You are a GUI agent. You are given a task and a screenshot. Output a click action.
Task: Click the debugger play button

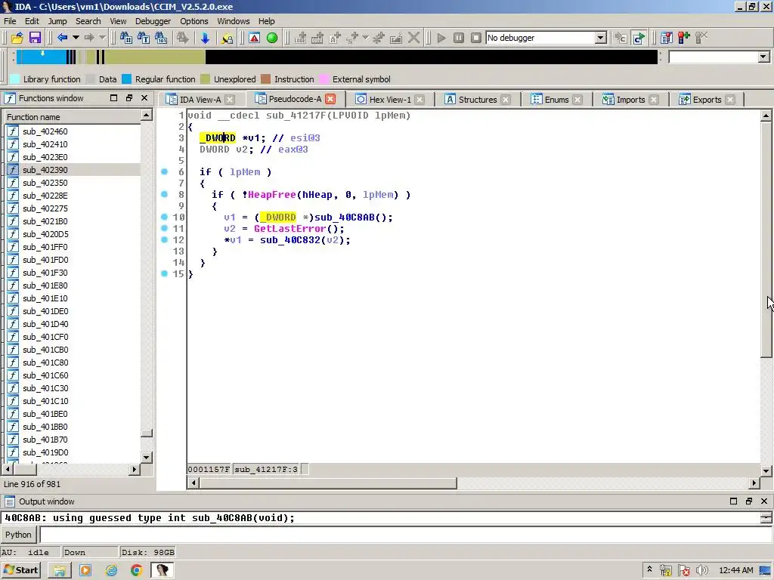[441, 38]
